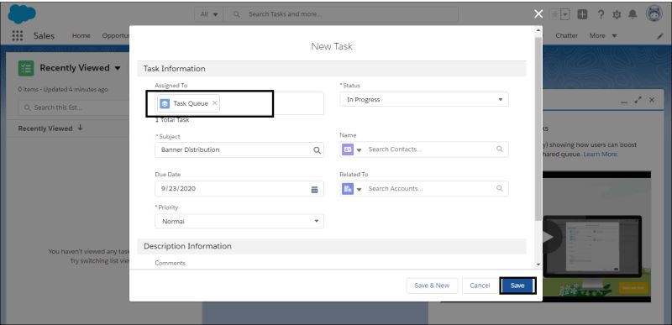
Task: Click the global Search Tasks and more box
Action: 341,14
